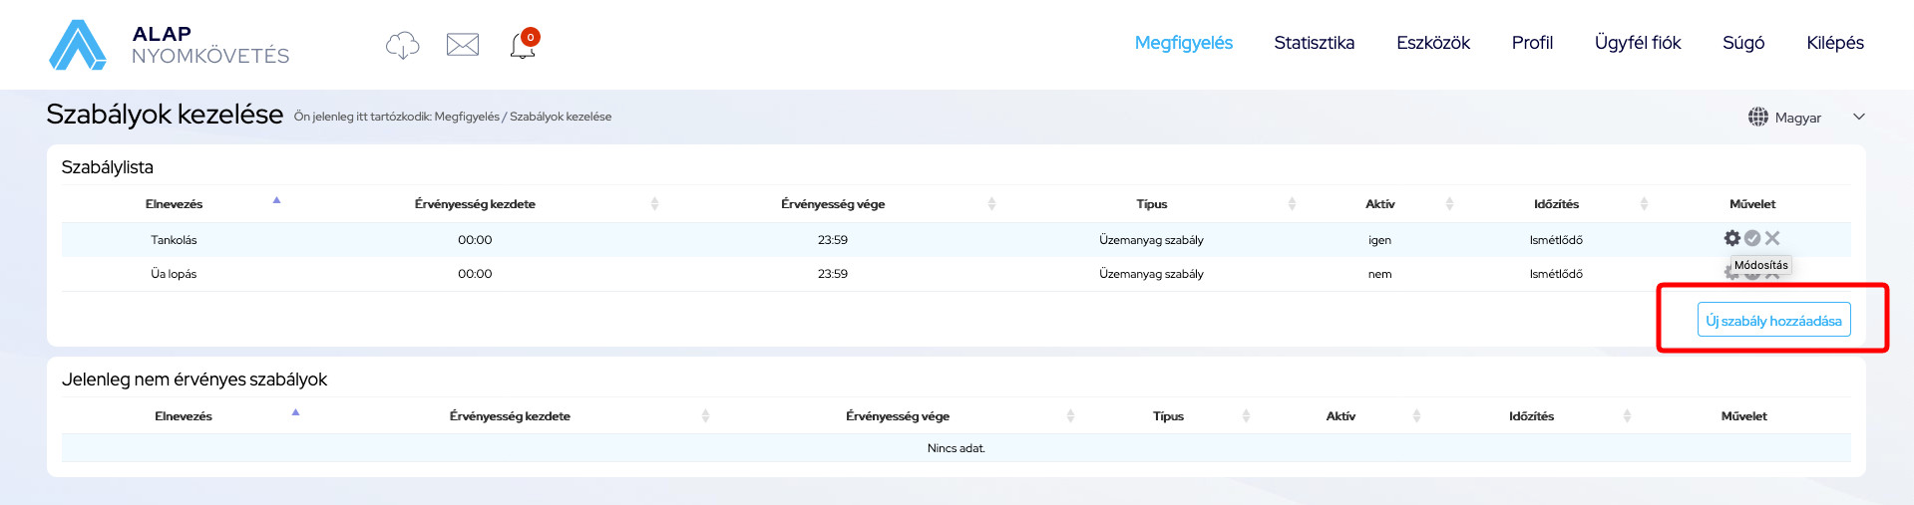Sort rule list by Elnevezés column
This screenshot has height=505, width=1914.
coord(174,204)
